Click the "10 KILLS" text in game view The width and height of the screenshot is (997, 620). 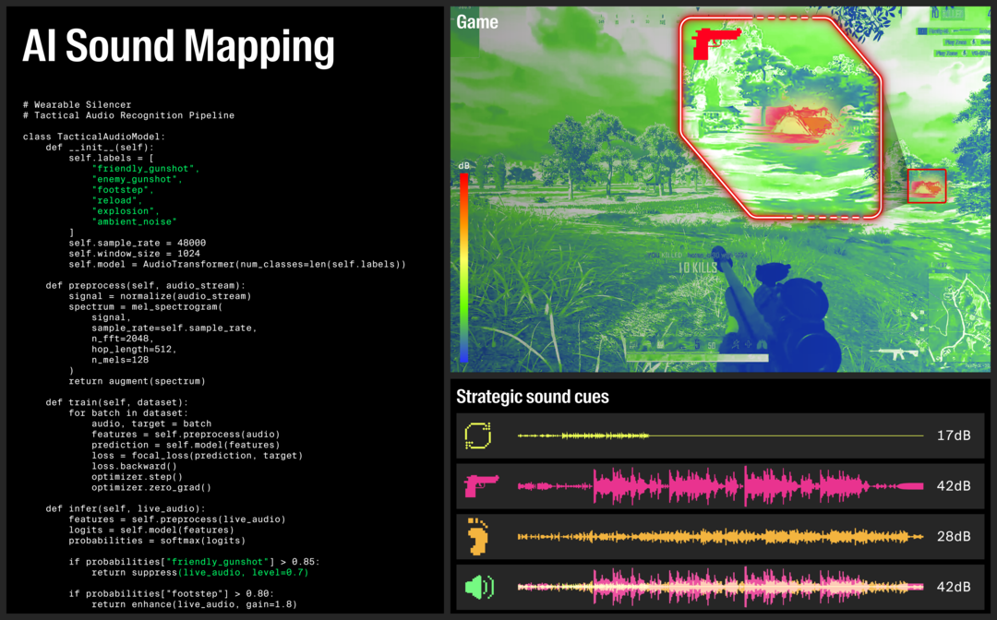point(698,268)
